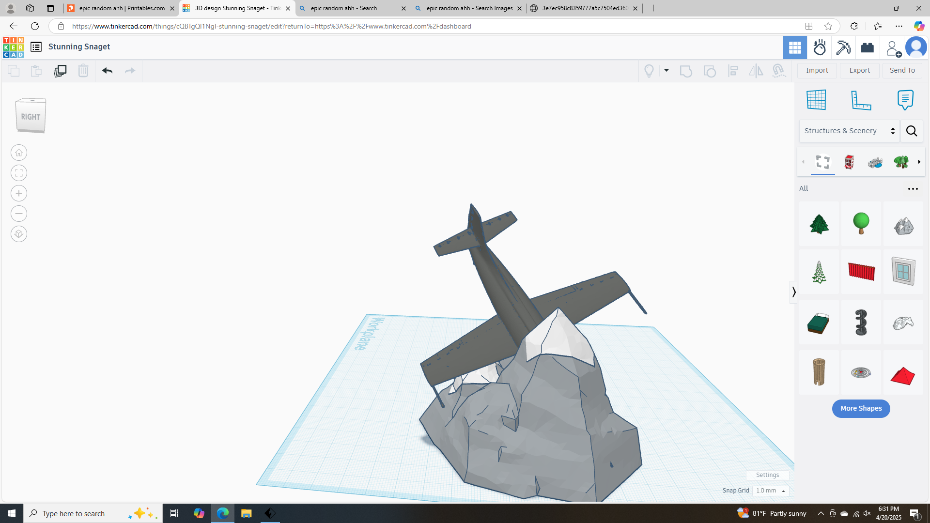
Task: Open the three-dot shapes options menu
Action: click(x=913, y=189)
